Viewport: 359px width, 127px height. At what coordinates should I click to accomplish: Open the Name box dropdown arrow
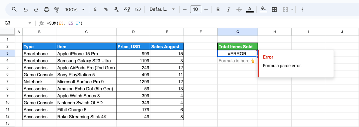pos(30,23)
